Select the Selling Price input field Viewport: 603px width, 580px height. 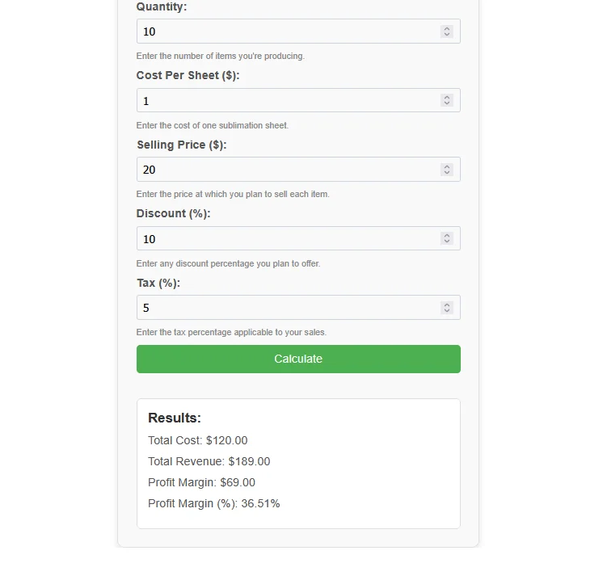coord(287,170)
